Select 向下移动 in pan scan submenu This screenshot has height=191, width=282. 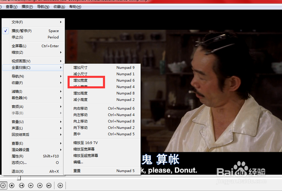tap(102, 128)
